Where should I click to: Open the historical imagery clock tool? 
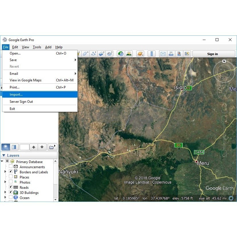[121, 54]
